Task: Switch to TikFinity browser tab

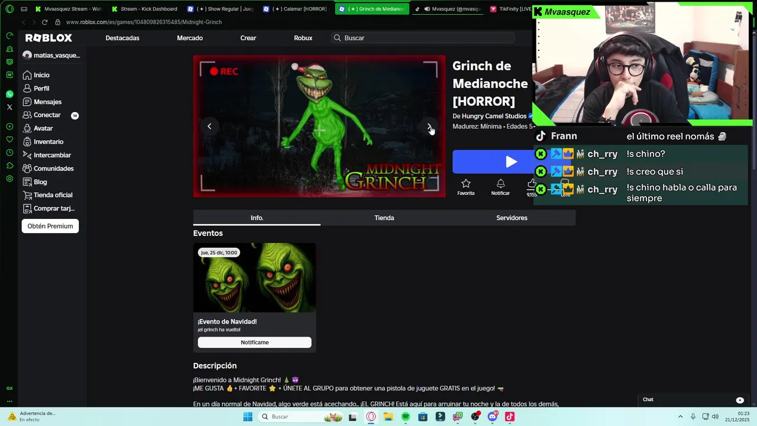Action: [x=510, y=9]
